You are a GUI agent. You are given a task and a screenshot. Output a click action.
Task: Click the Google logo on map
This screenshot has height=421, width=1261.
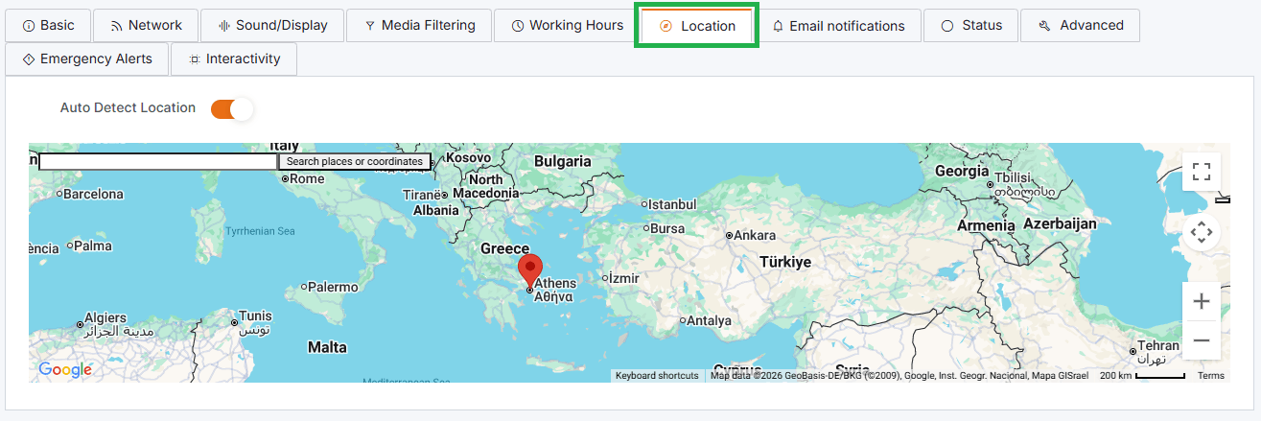tap(64, 370)
